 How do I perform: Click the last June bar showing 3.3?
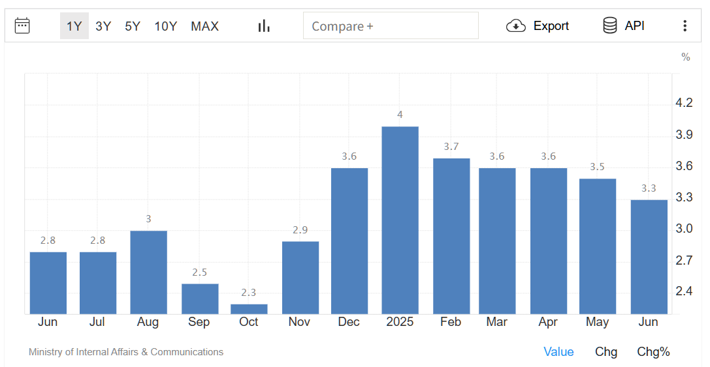tap(649, 257)
